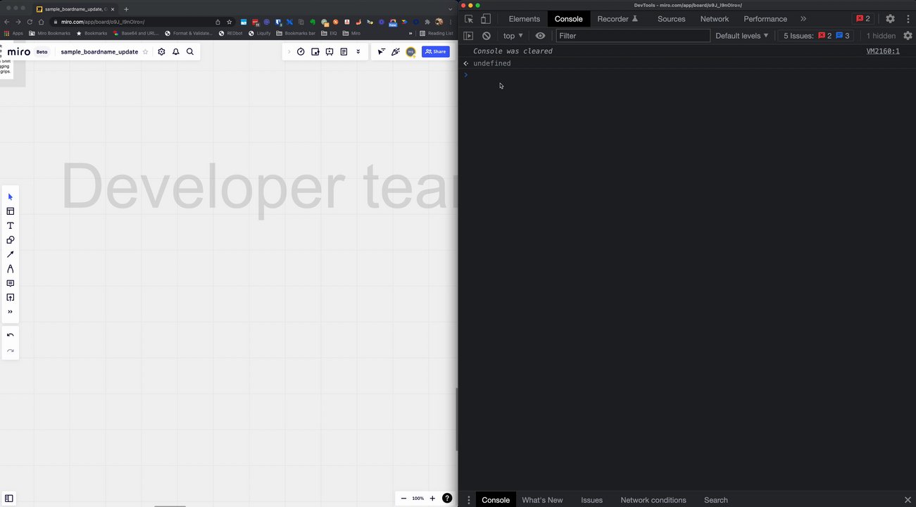Open the Miro notes panel
The width and height of the screenshot is (916, 507).
tap(344, 51)
